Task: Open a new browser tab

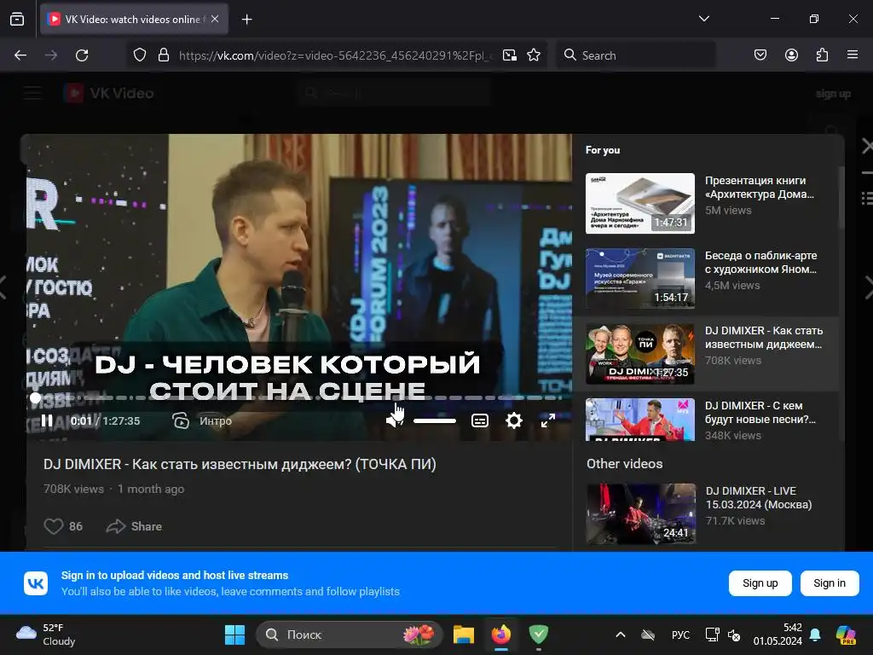Action: (246, 20)
